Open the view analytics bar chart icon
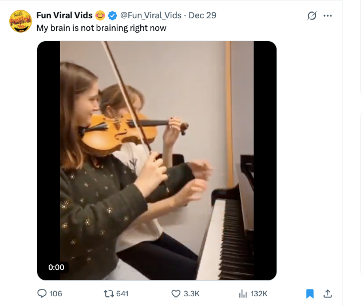This screenshot has width=363, height=306. pos(242,293)
